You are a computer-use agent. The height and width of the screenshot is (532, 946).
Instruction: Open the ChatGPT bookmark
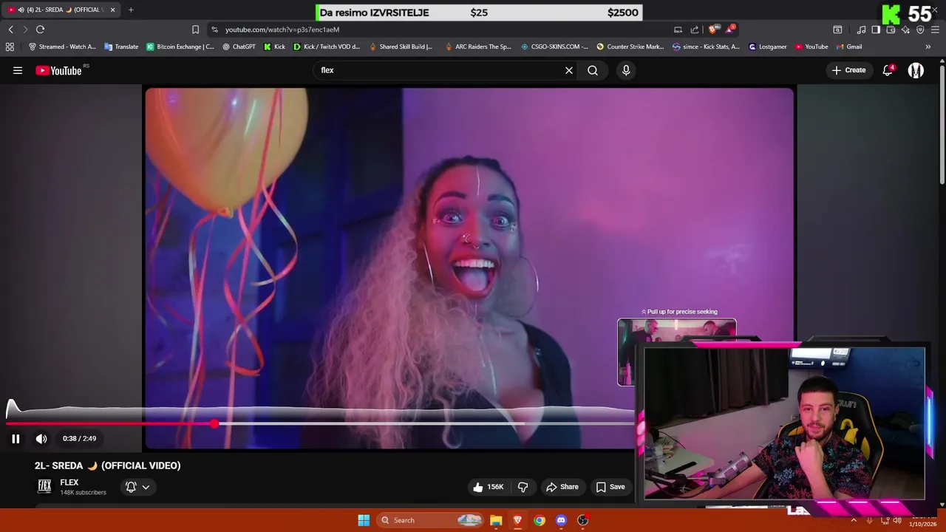tap(239, 47)
